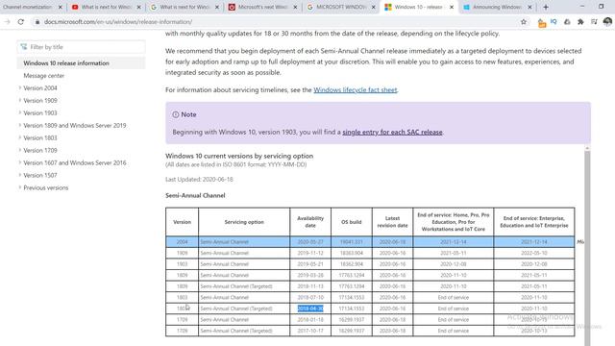Switch to the YouTube What is next tab
Screen dimensions: 615x346
pos(106,7)
